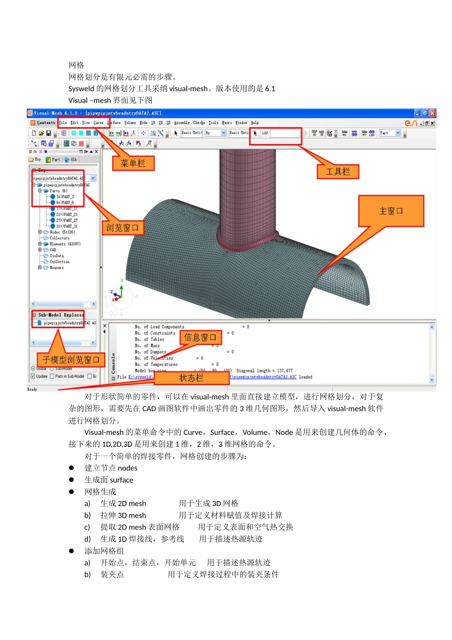
Task: Click the HIDE ID icon
Action: point(322,133)
